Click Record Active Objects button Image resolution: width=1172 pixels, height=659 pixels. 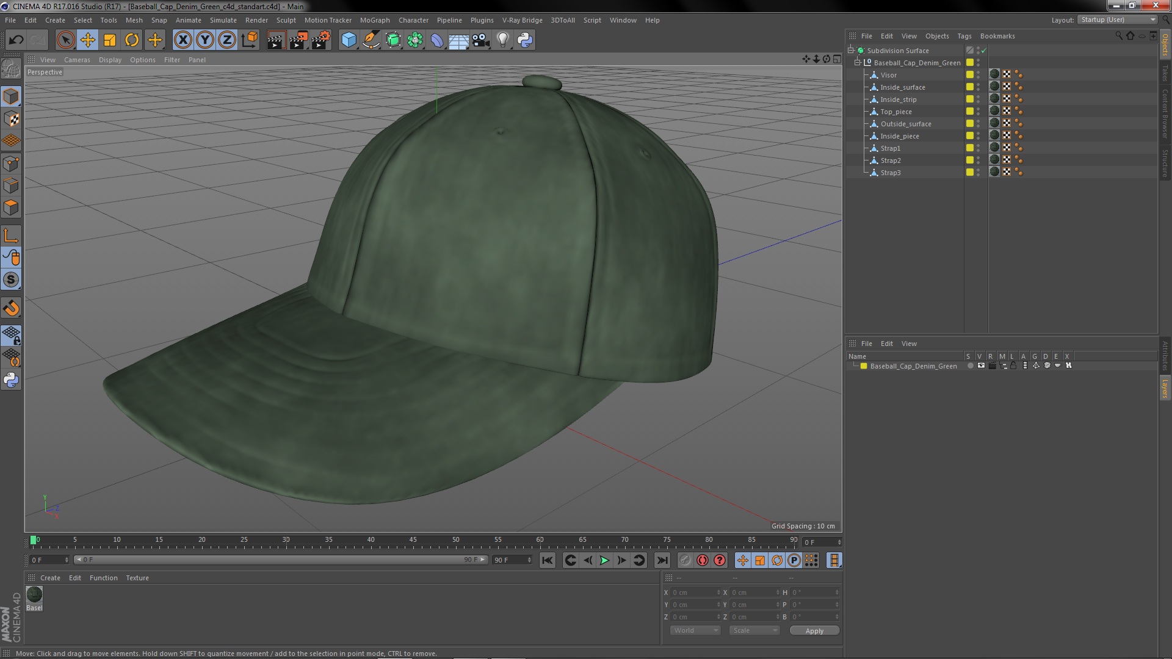[685, 560]
